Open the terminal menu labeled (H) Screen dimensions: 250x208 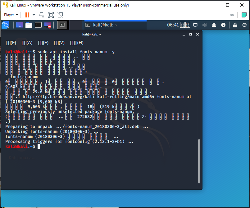pos(77,43)
